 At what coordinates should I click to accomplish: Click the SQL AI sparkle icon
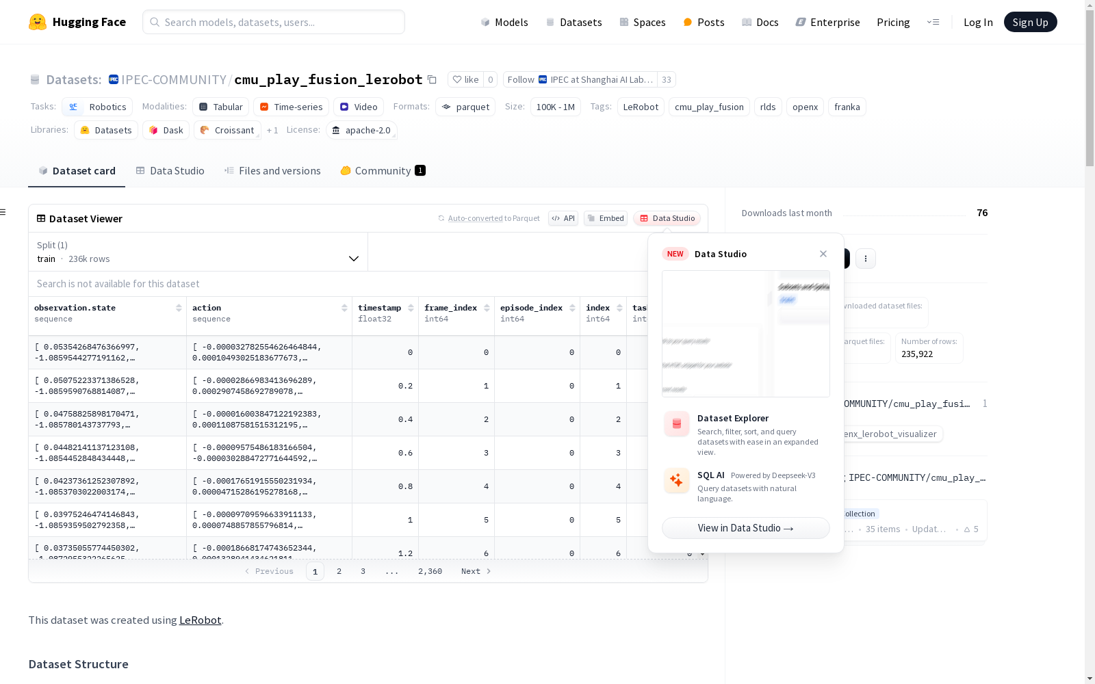coord(677,480)
